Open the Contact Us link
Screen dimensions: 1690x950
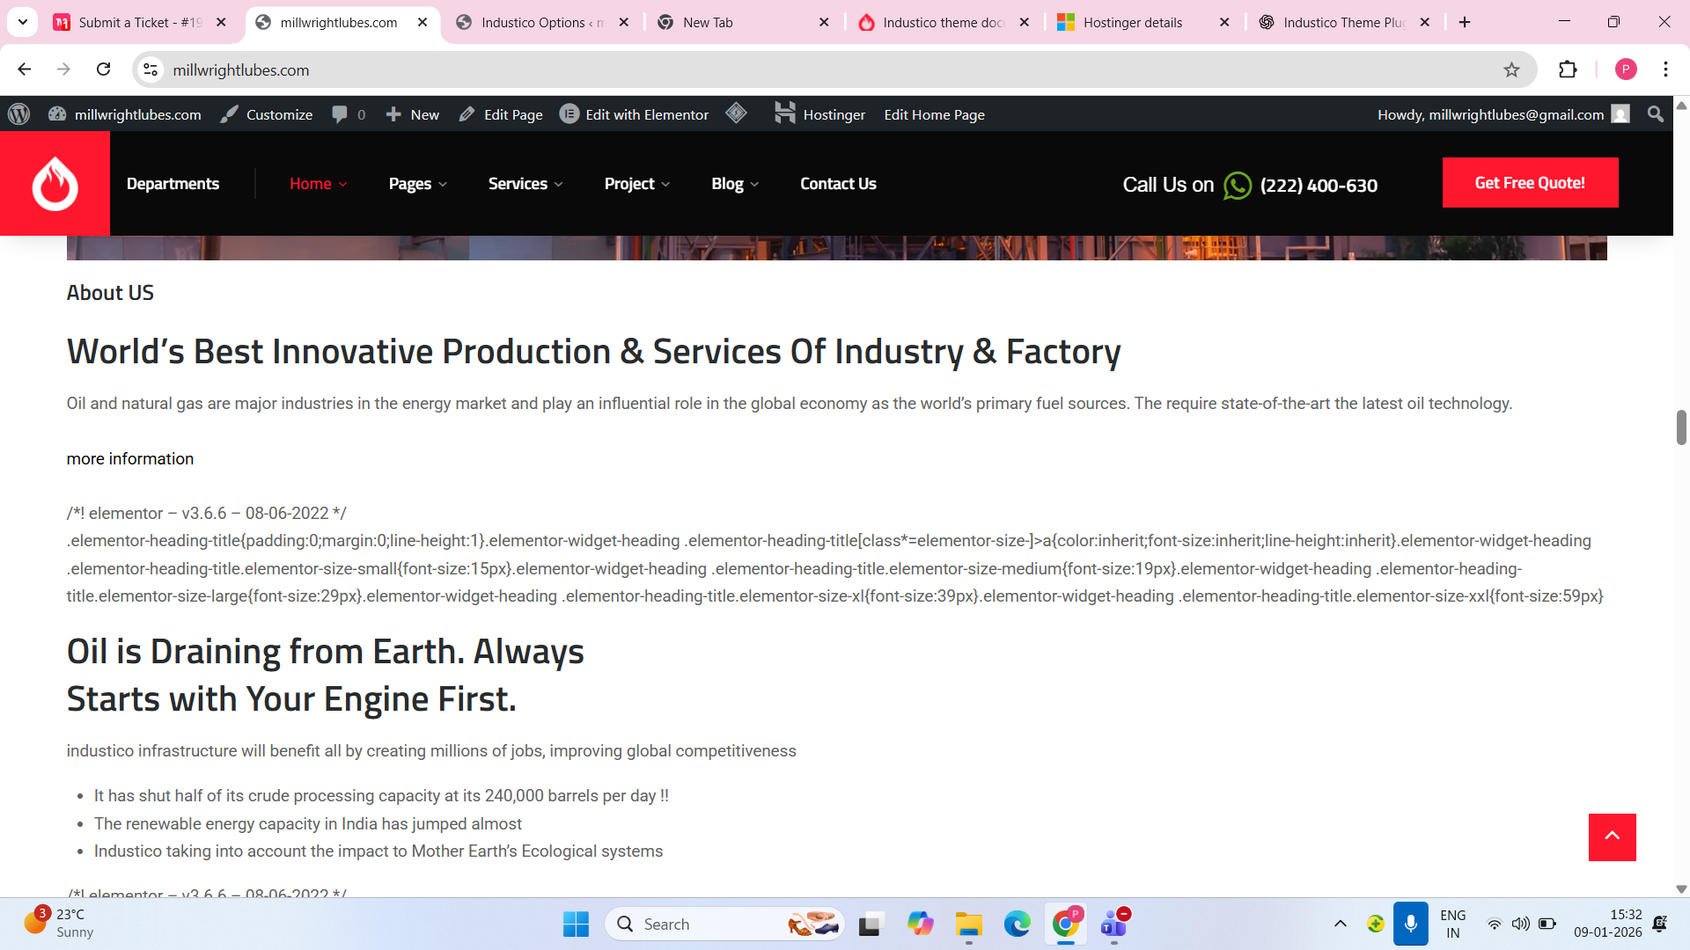(x=838, y=184)
